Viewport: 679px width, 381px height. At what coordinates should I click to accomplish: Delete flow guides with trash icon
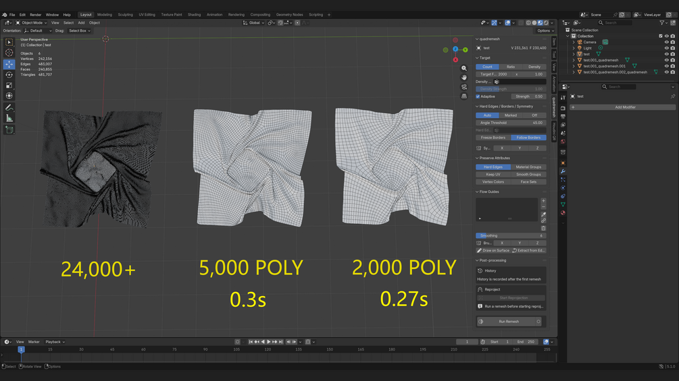click(543, 228)
